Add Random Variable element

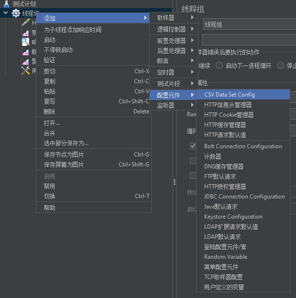(x=243, y=257)
